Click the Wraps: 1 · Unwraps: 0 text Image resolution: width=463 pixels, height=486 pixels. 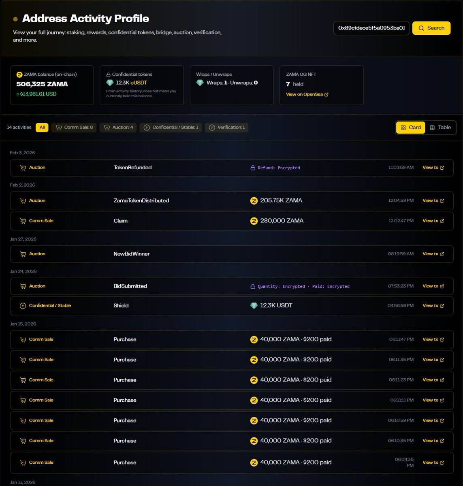(x=232, y=83)
